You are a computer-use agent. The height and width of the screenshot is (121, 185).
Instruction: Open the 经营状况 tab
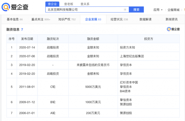[119, 19]
